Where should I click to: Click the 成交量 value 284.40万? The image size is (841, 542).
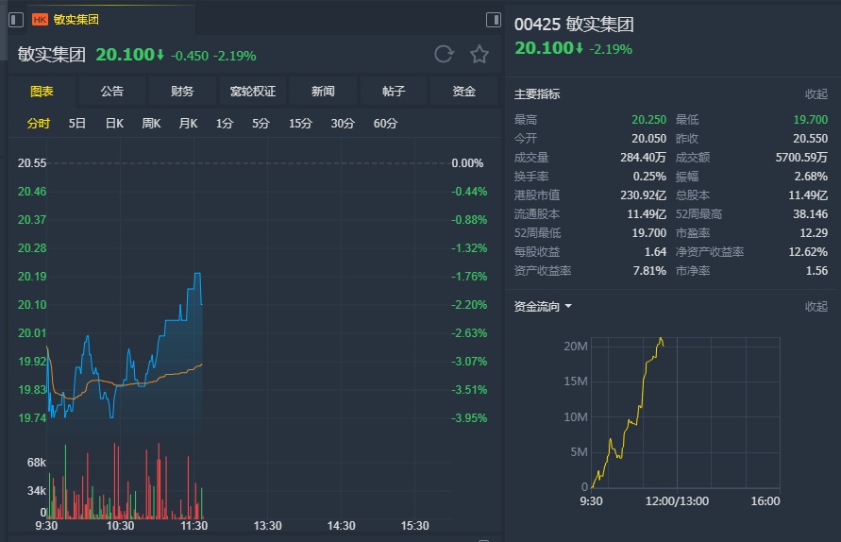(643, 158)
